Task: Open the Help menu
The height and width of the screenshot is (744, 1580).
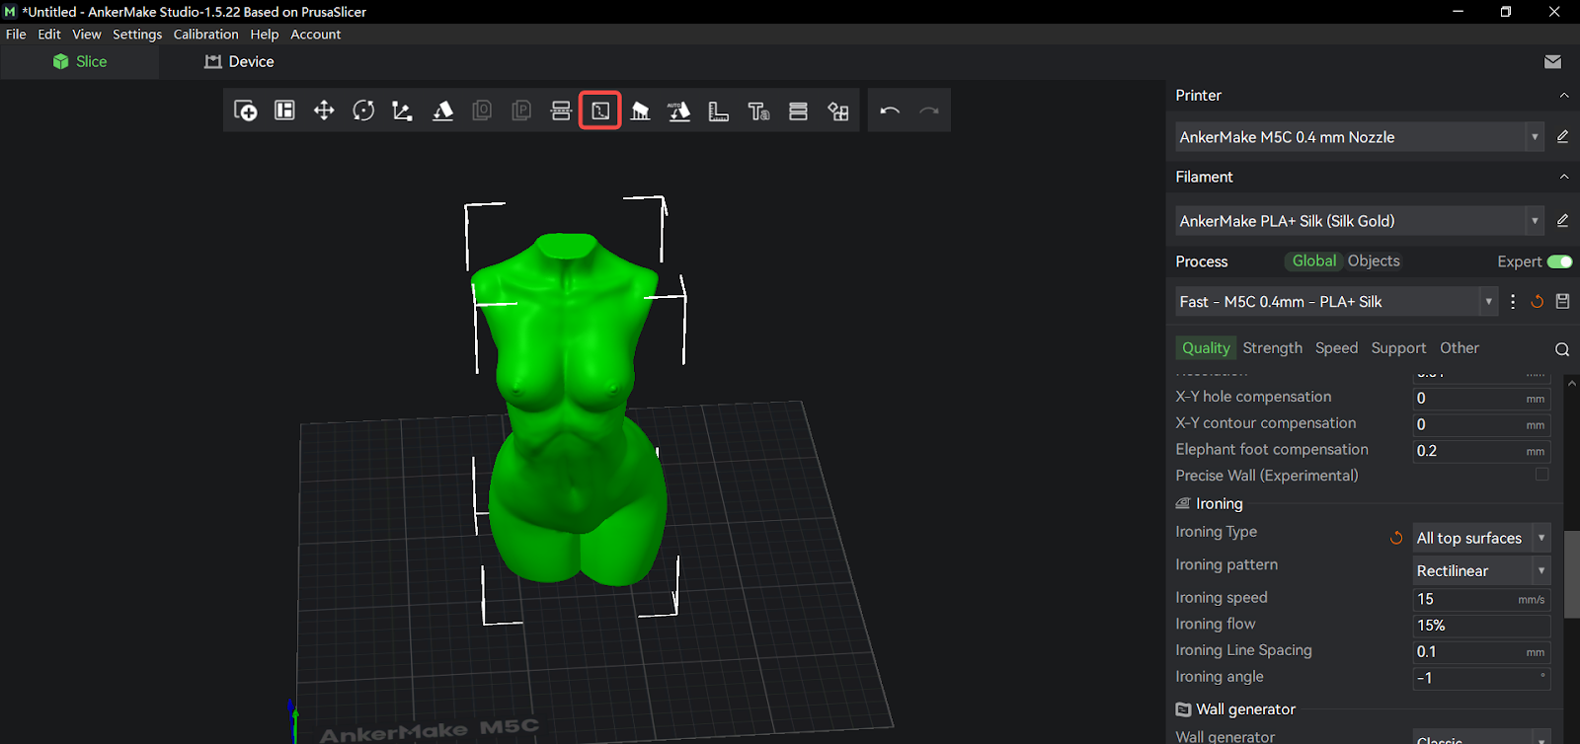Action: tap(264, 34)
